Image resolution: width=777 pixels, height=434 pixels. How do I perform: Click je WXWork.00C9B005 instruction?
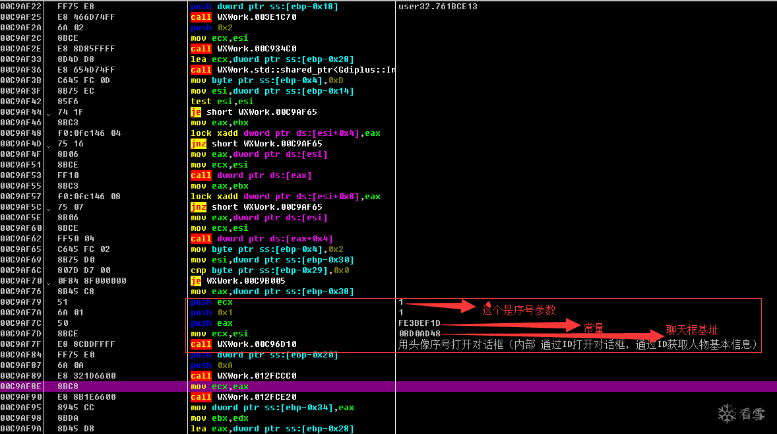[238, 281]
